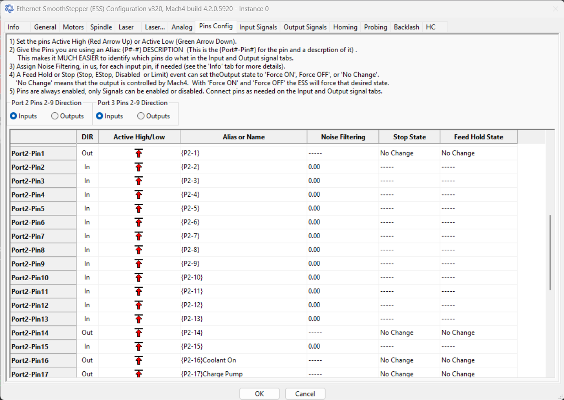Screen dimensions: 564x400
Task: Open the HC tab
Action: click(431, 27)
